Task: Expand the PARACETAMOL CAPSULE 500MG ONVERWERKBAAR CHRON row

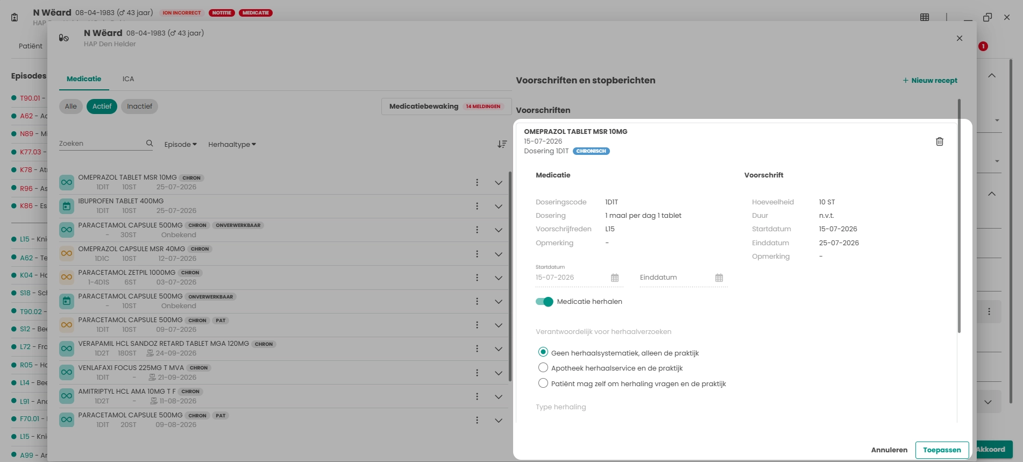Action: point(499,230)
